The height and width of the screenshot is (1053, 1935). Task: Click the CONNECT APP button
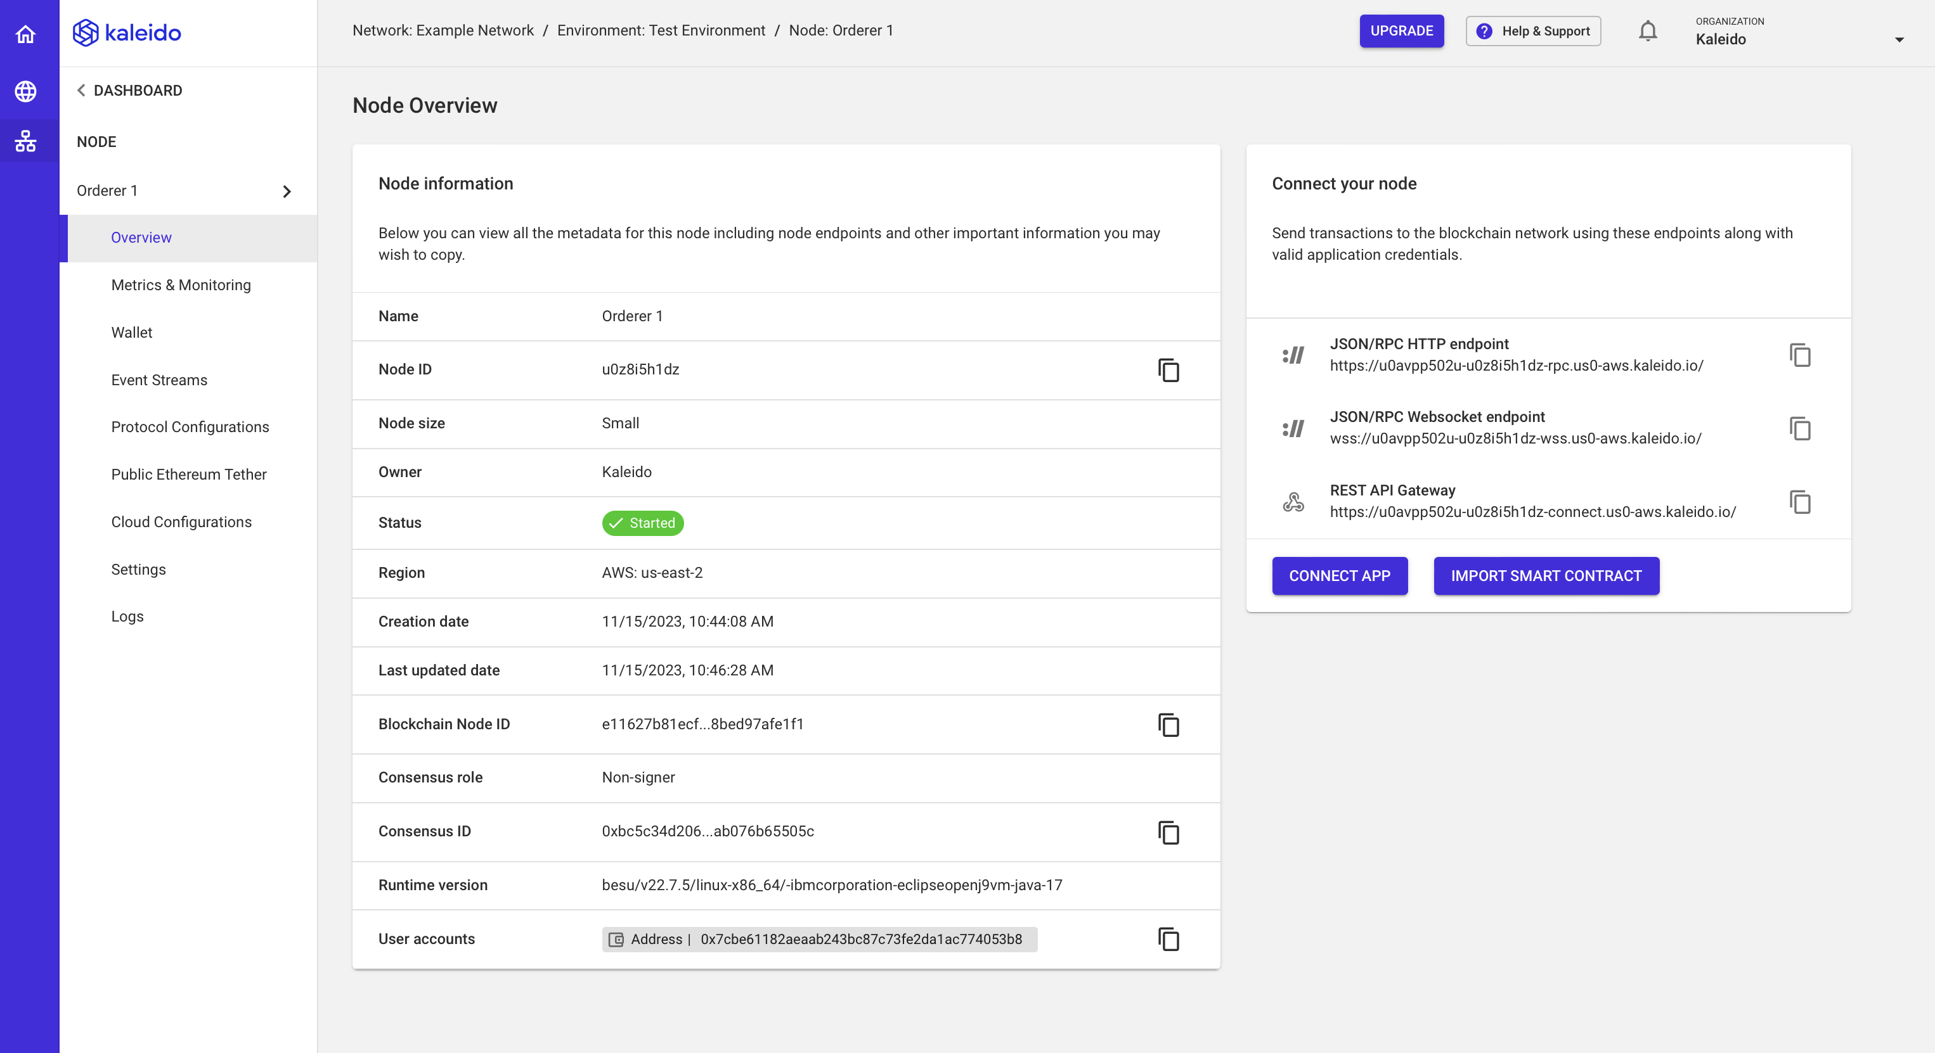(x=1340, y=576)
